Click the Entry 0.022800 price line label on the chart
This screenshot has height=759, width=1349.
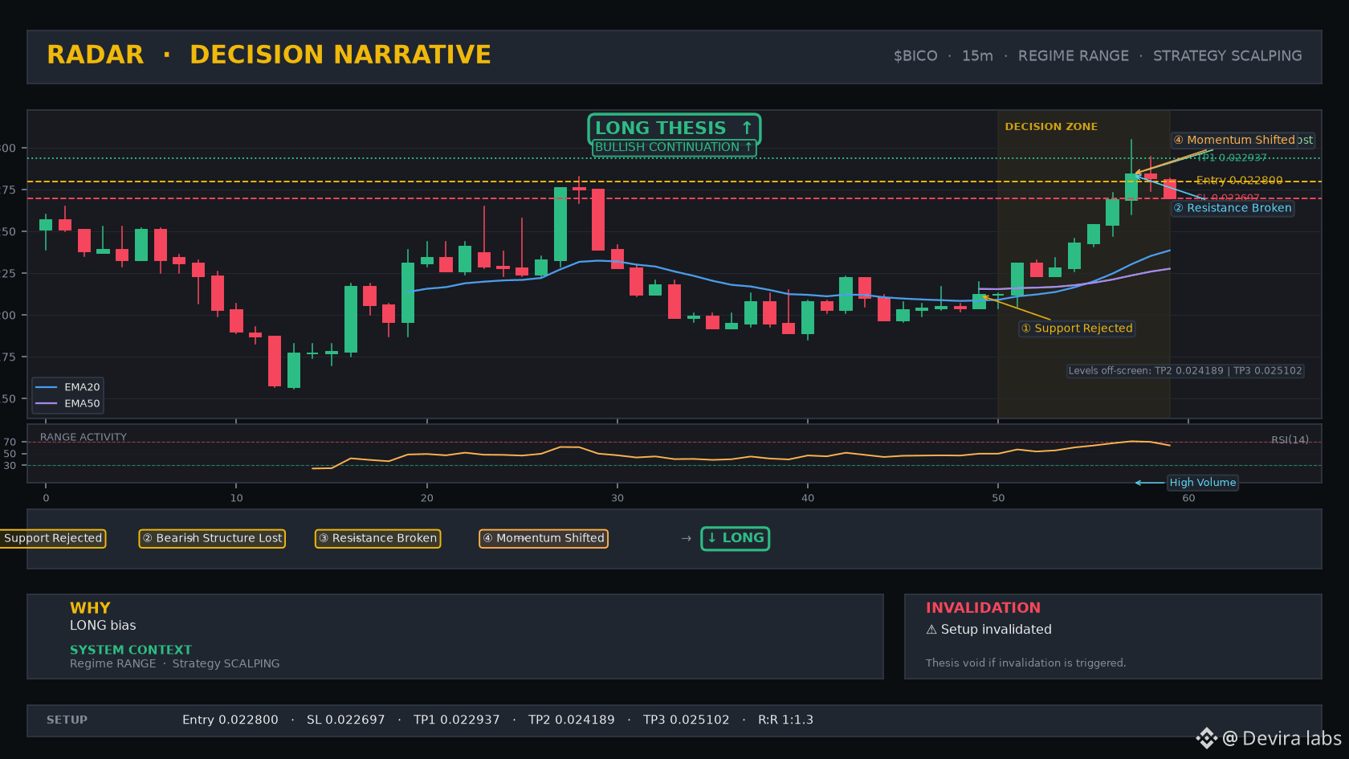pyautogui.click(x=1239, y=181)
